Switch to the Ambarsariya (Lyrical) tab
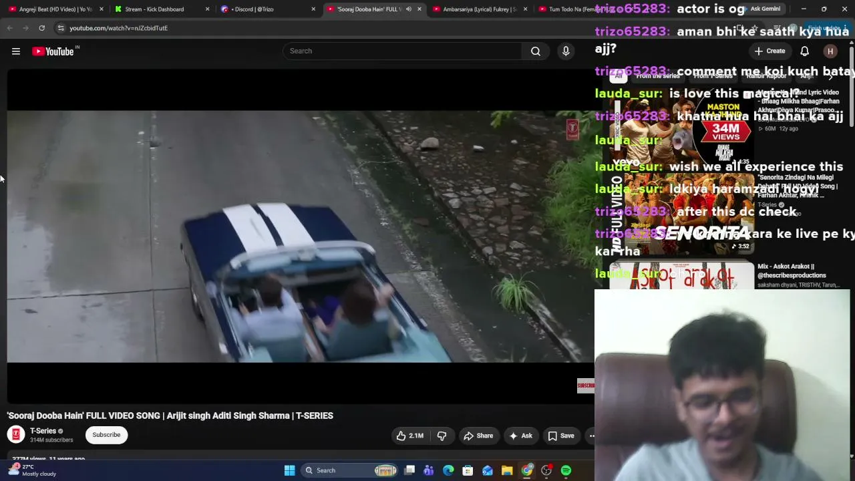 click(476, 9)
